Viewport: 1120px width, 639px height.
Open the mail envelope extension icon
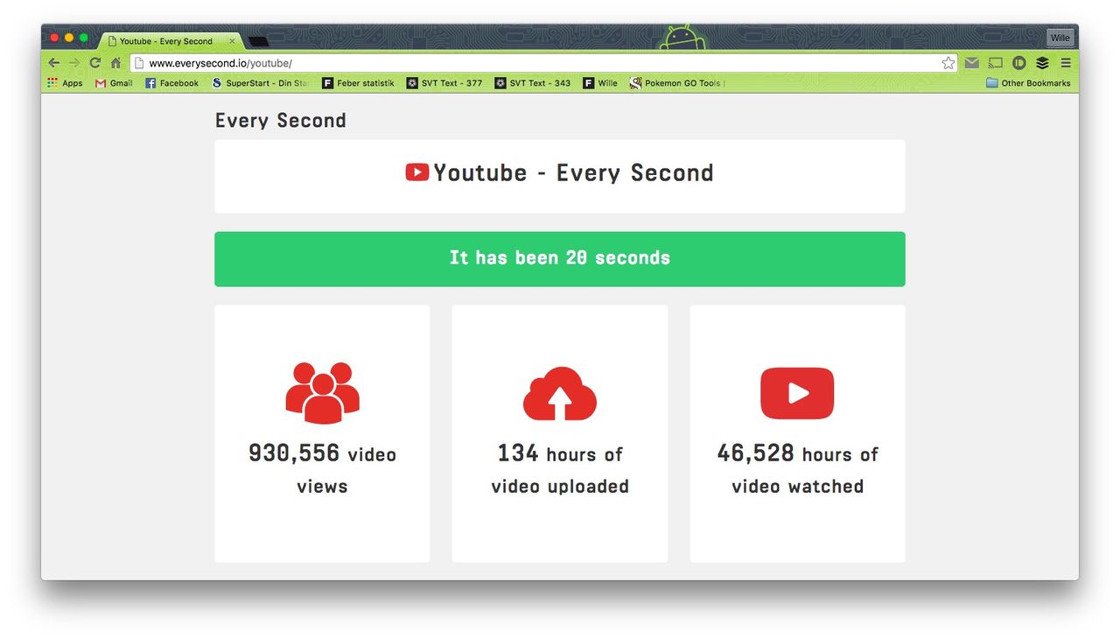[x=972, y=63]
